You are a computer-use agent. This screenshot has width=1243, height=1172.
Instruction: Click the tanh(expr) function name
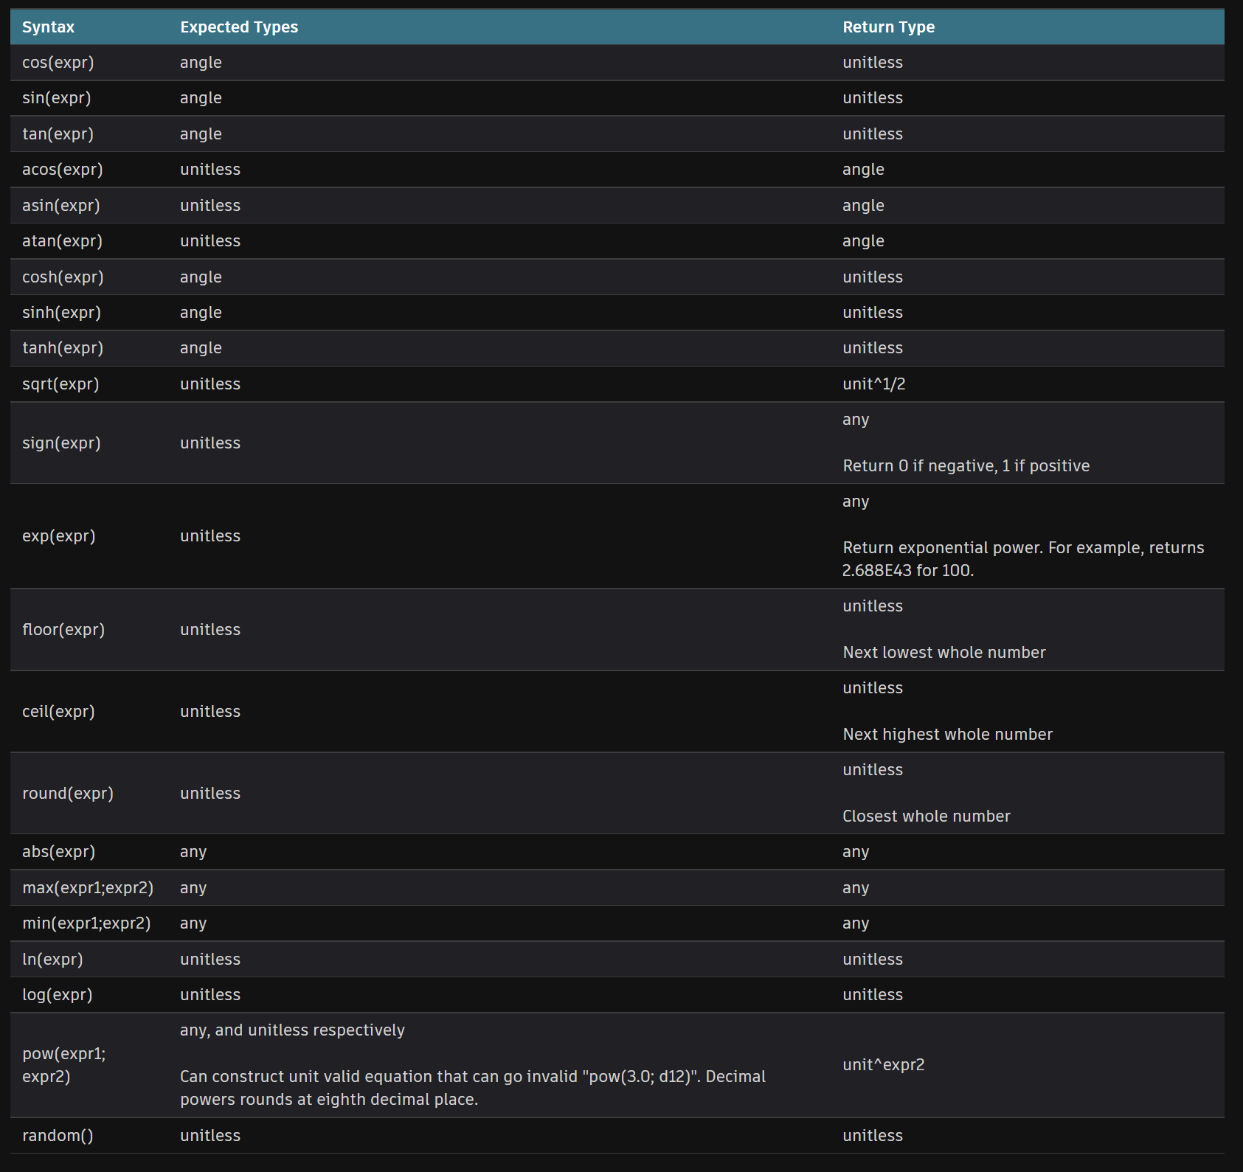pos(63,348)
